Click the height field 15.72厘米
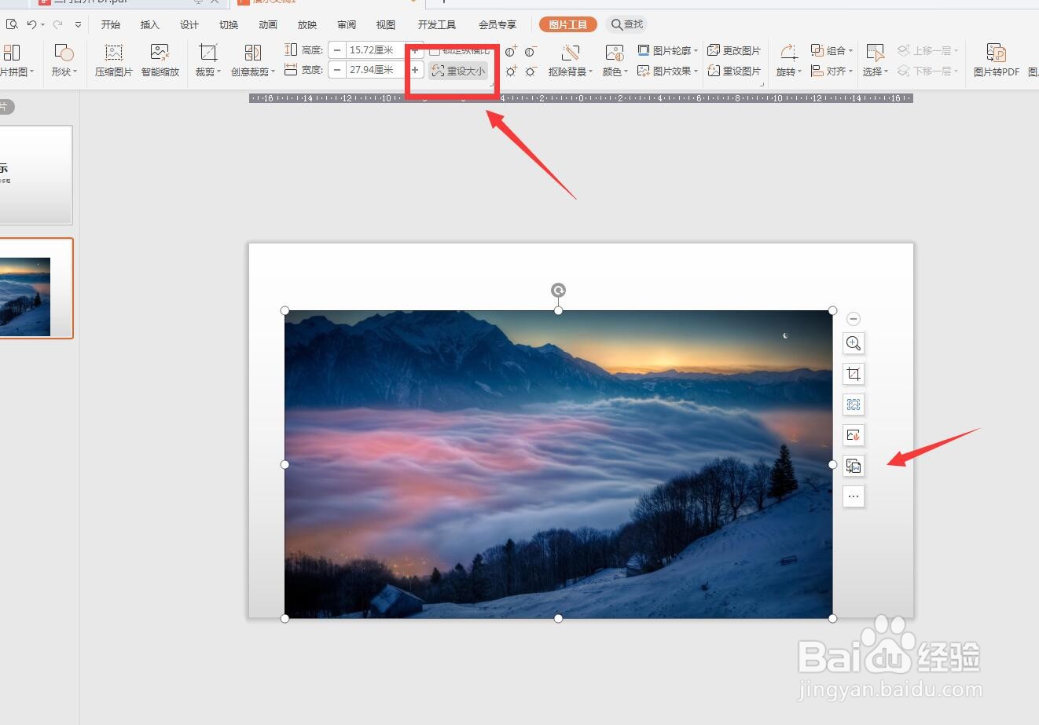This screenshot has width=1039, height=725. pyautogui.click(x=375, y=50)
